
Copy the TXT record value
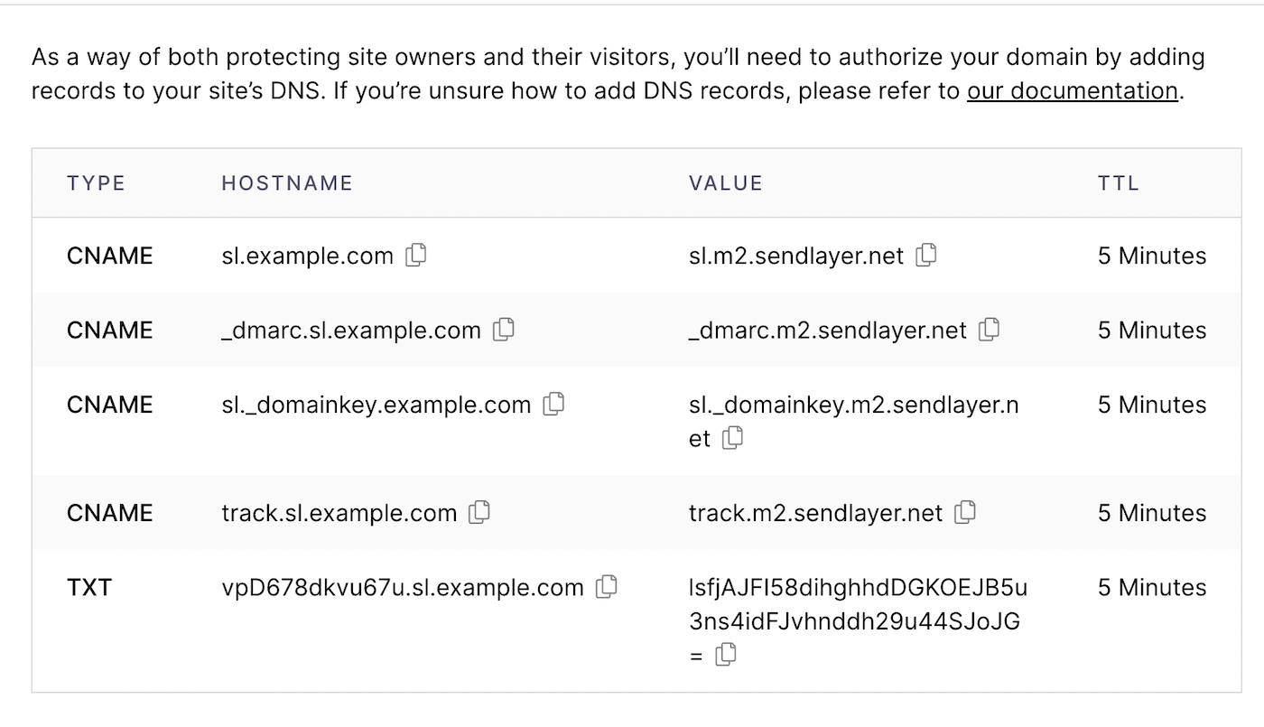(x=725, y=655)
